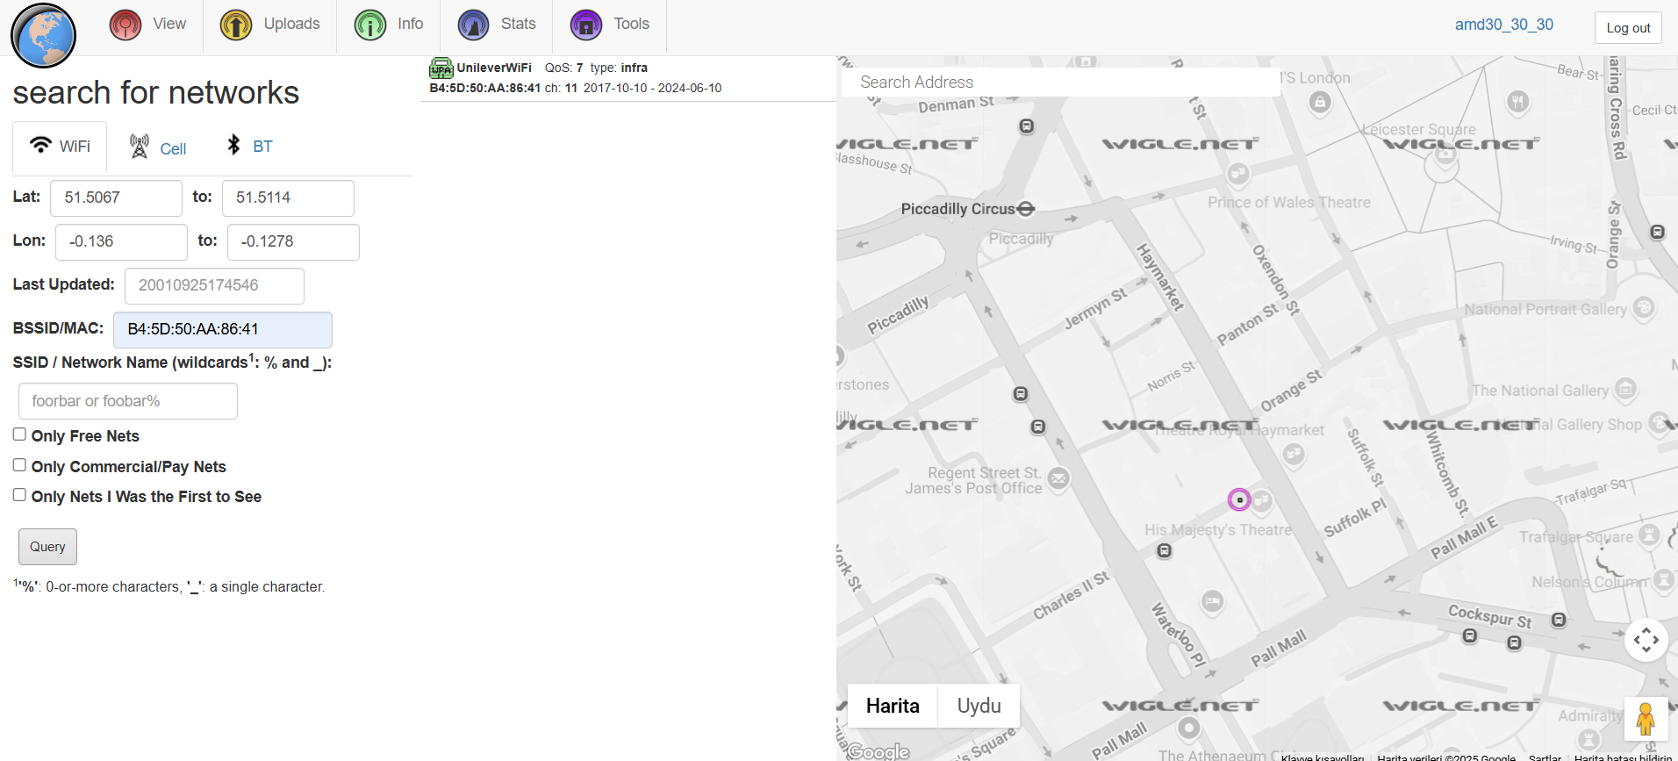Enable Only Free Nets checkbox
This screenshot has width=1678, height=761.
point(19,434)
